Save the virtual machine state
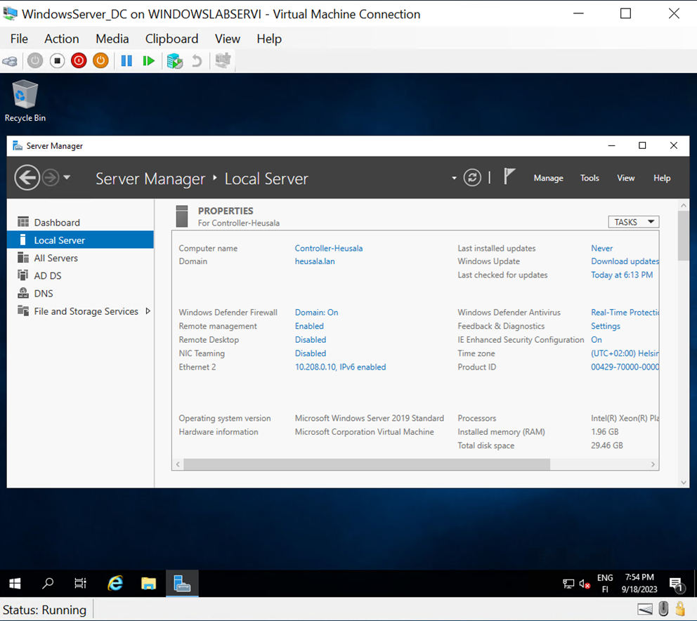This screenshot has height=621, width=697. [x=100, y=61]
